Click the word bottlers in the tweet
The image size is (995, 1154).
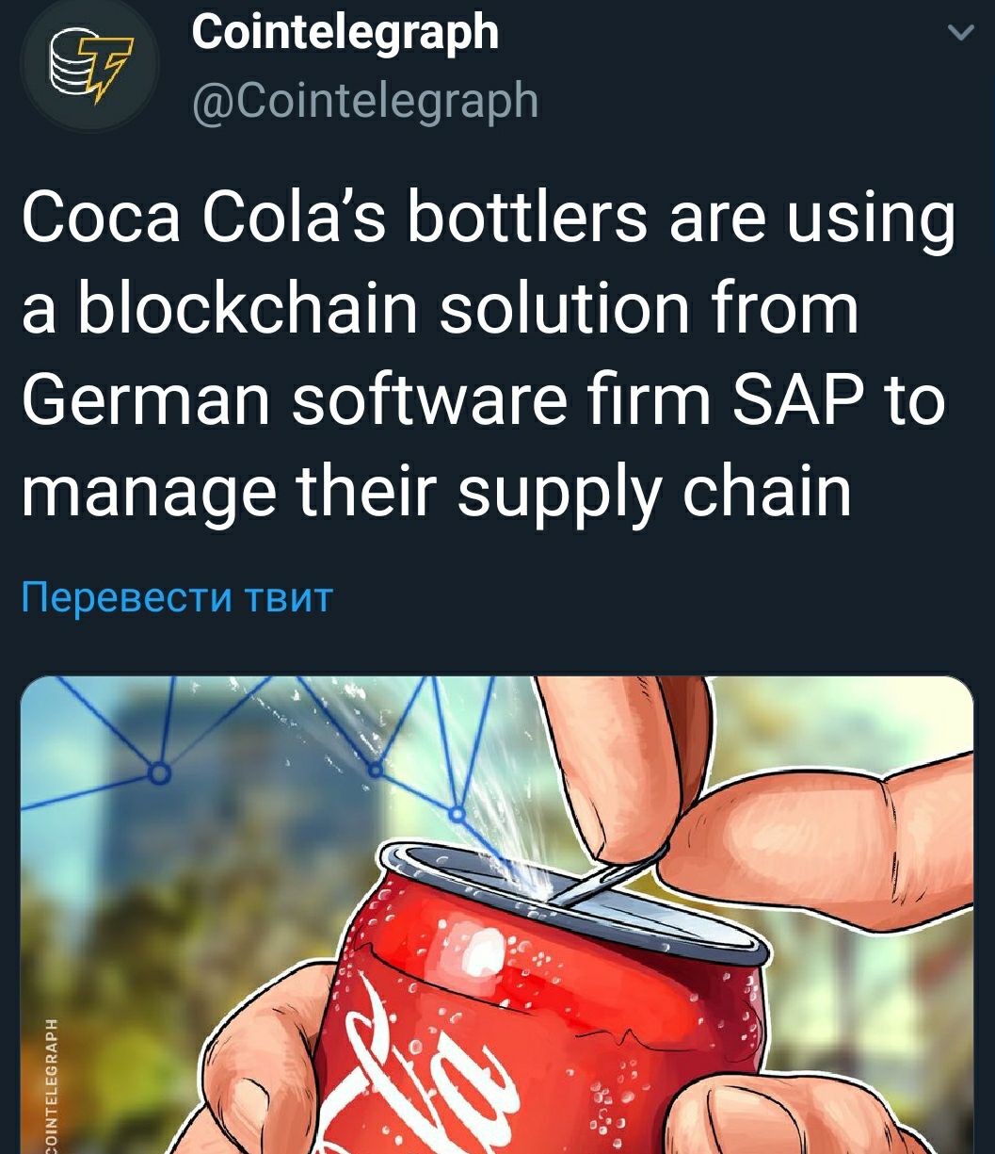527,218
